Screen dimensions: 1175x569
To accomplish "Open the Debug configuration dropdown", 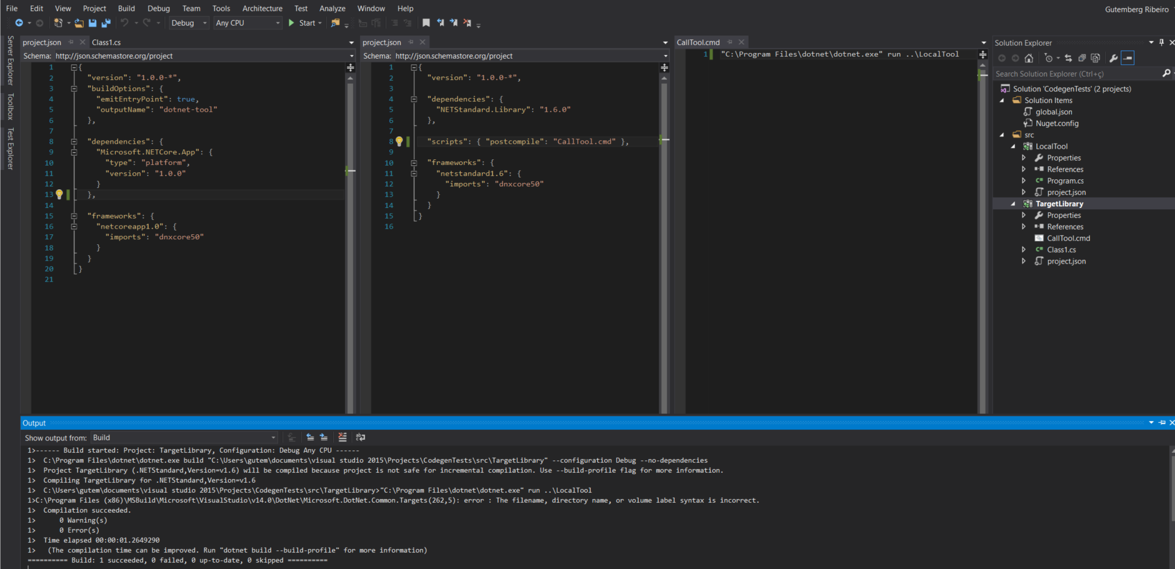I will tap(189, 23).
